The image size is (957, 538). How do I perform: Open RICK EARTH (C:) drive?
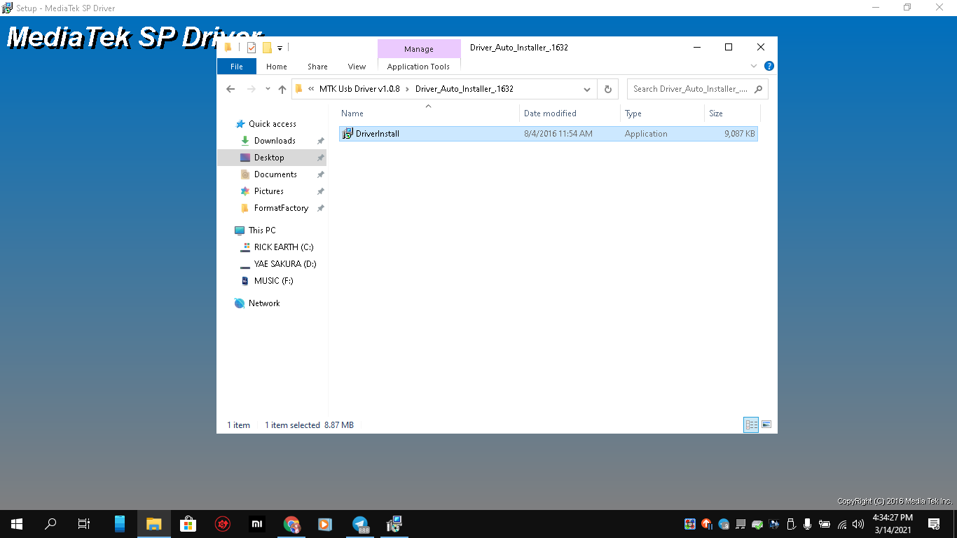coord(284,247)
